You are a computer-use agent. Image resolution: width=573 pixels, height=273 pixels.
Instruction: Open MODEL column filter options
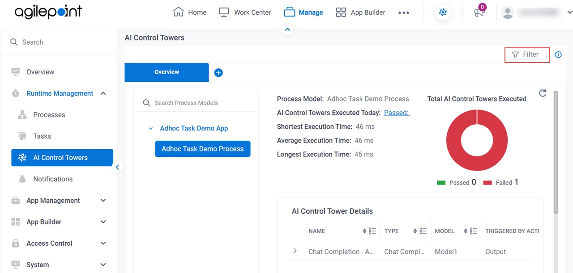pos(474,231)
